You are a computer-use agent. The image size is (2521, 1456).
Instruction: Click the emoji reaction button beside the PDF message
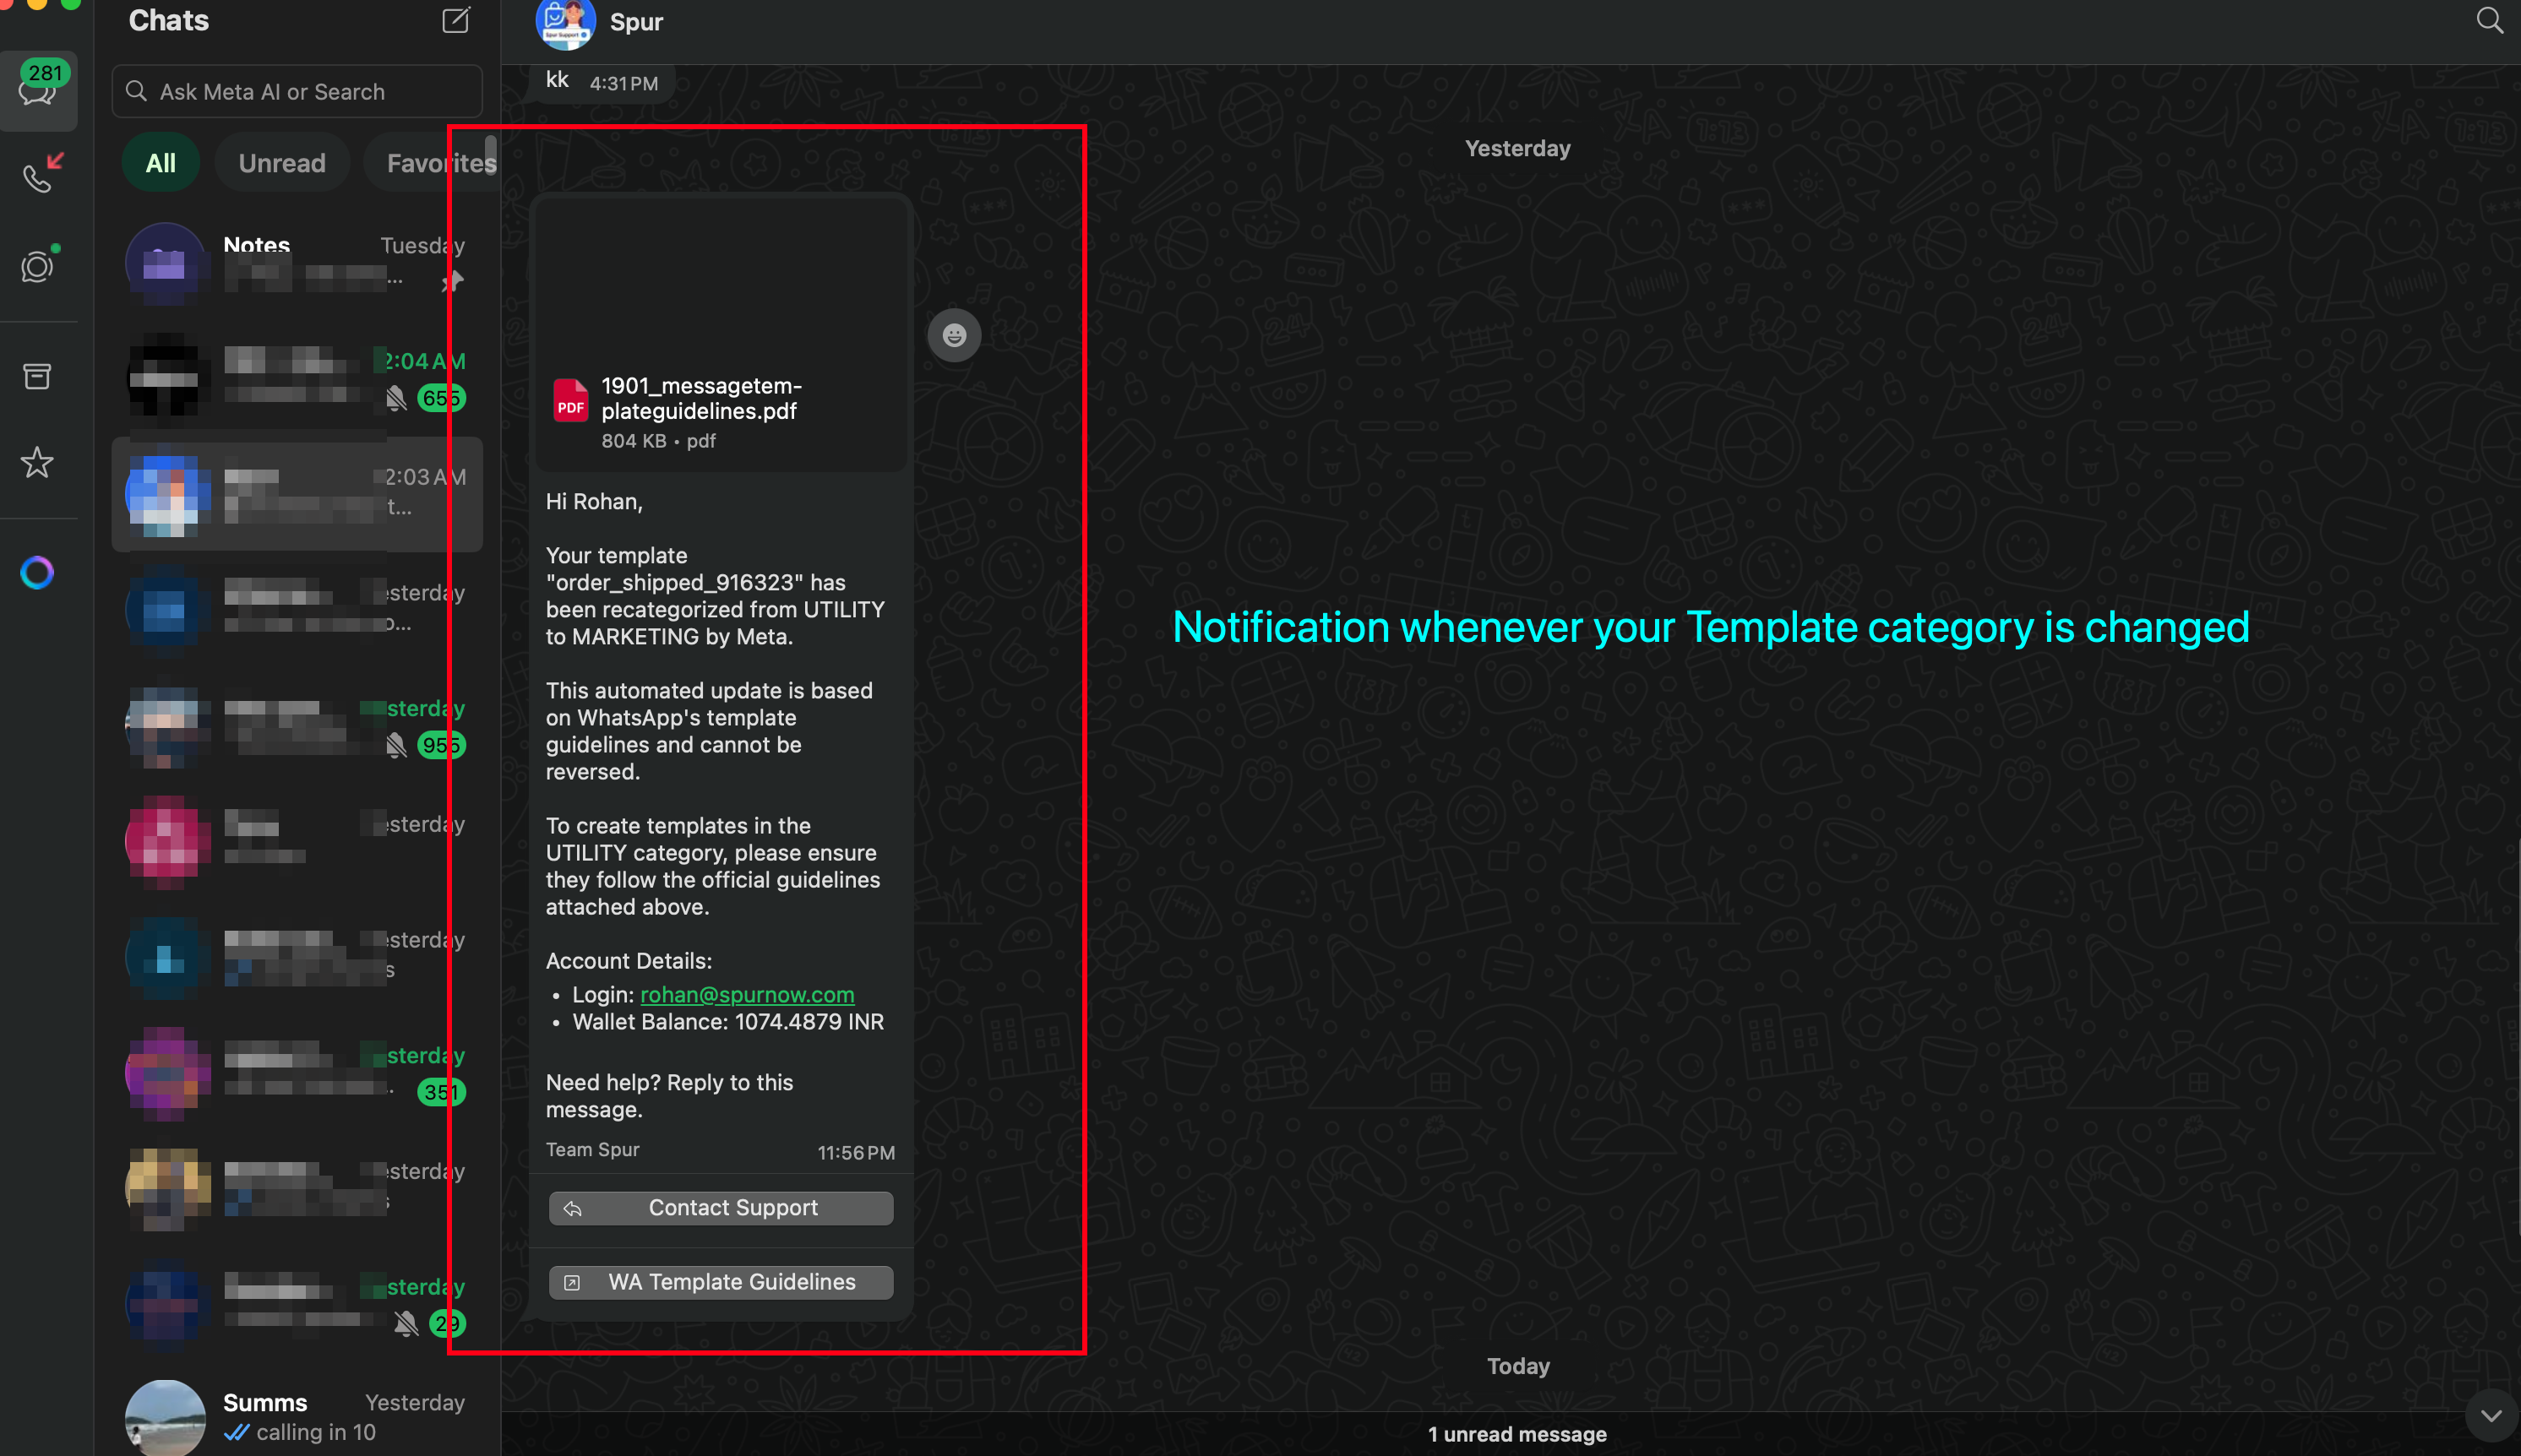click(953, 335)
